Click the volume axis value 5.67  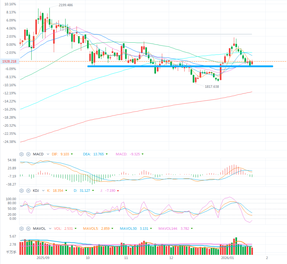click(13, 236)
